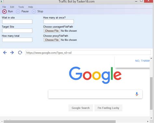This screenshot has height=123, width=154.
Task: Dismiss popup with NO, THANKS link
Action: tap(142, 61)
